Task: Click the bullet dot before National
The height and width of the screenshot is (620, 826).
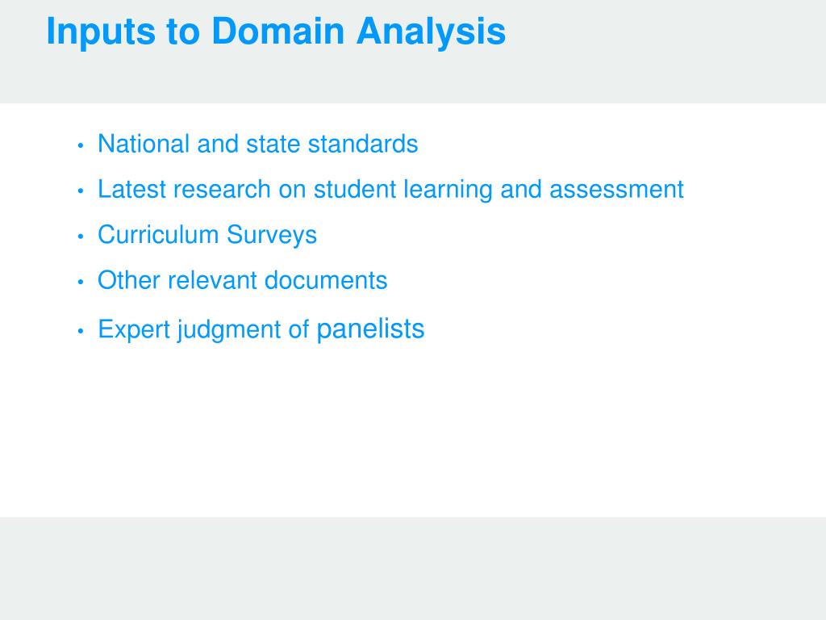Action: click(81, 145)
